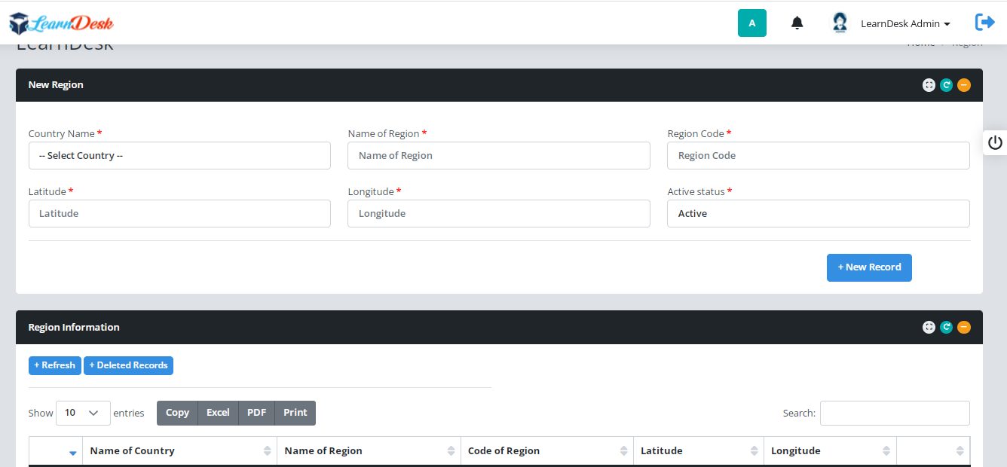The width and height of the screenshot is (1007, 467).
Task: Click the LearnDesk logo
Action: coord(61,23)
